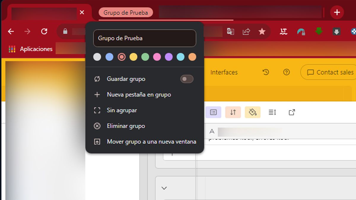Select the form/list view icon
The image size is (356, 200).
213,112
